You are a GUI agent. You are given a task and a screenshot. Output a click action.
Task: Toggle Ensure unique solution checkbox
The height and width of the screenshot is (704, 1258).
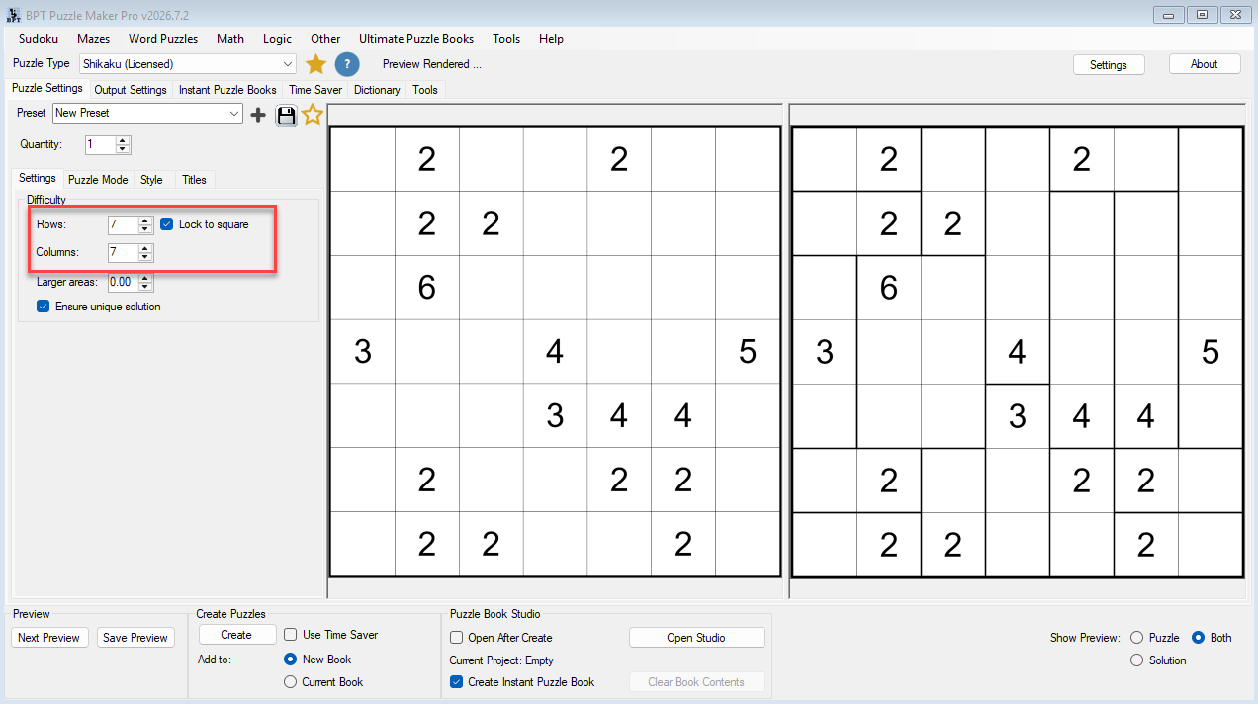click(44, 307)
